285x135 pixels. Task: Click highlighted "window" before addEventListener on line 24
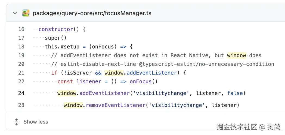tap(67, 93)
